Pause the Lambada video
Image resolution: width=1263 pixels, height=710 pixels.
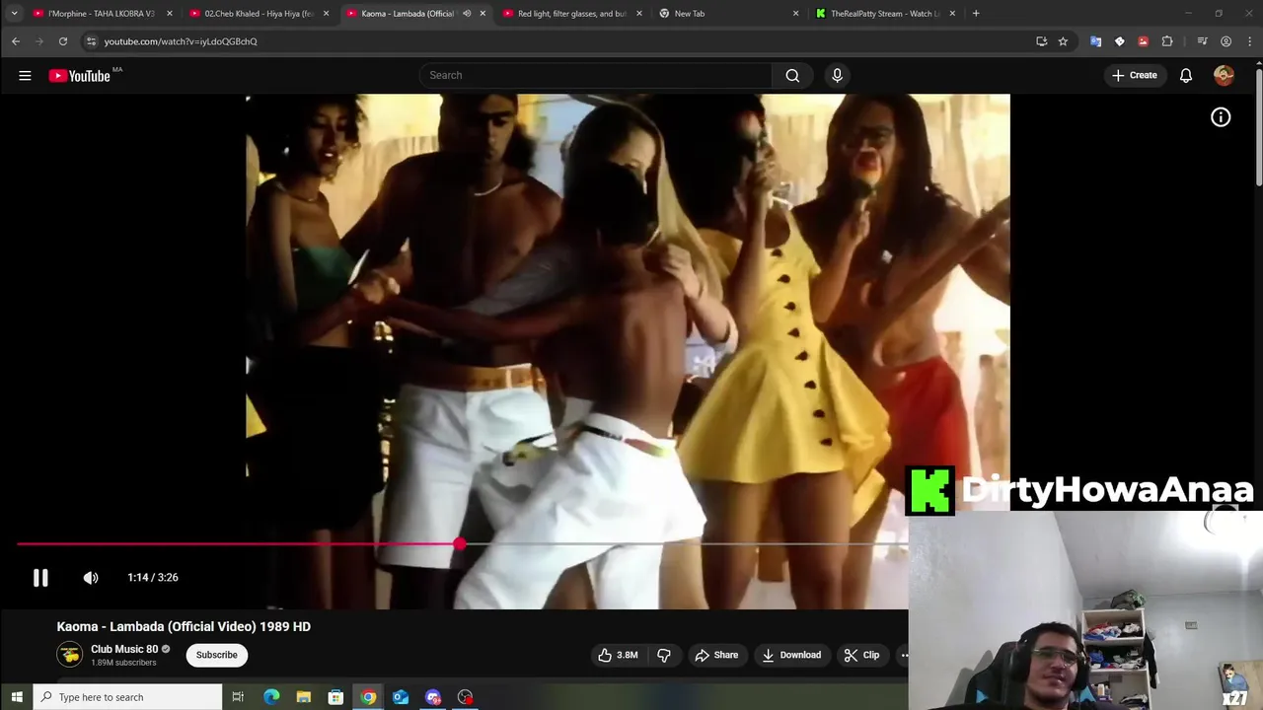(x=40, y=578)
